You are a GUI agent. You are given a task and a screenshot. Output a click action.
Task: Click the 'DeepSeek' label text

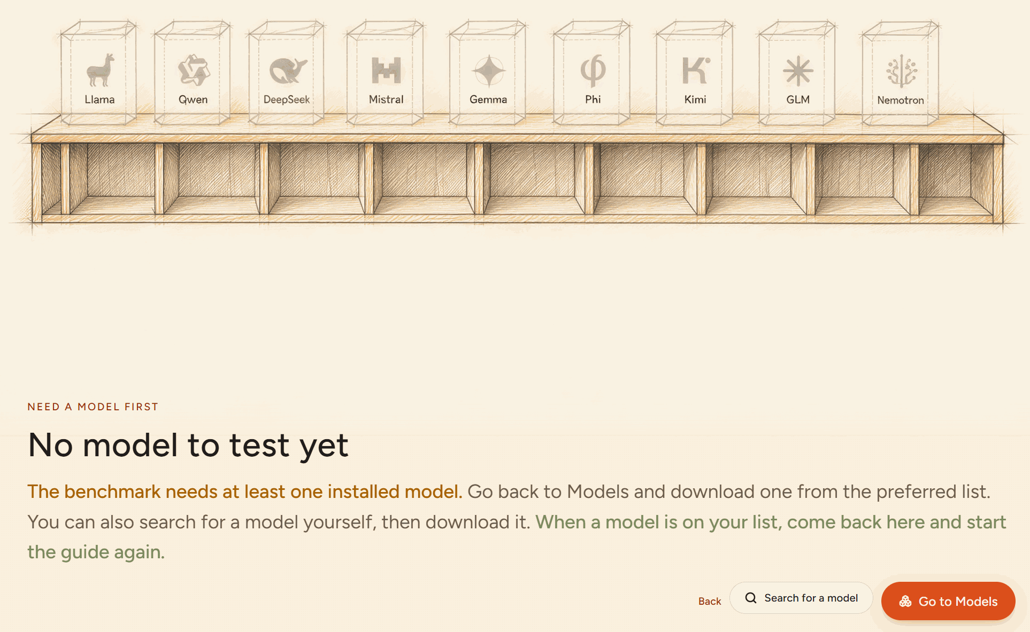pos(287,100)
